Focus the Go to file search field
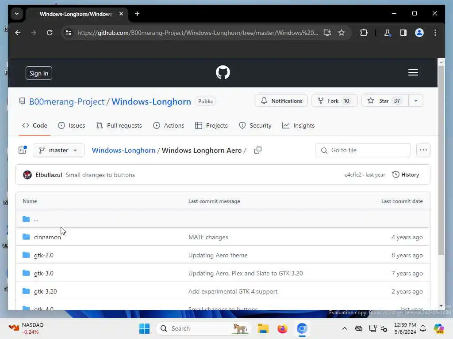The image size is (453, 339). [363, 150]
